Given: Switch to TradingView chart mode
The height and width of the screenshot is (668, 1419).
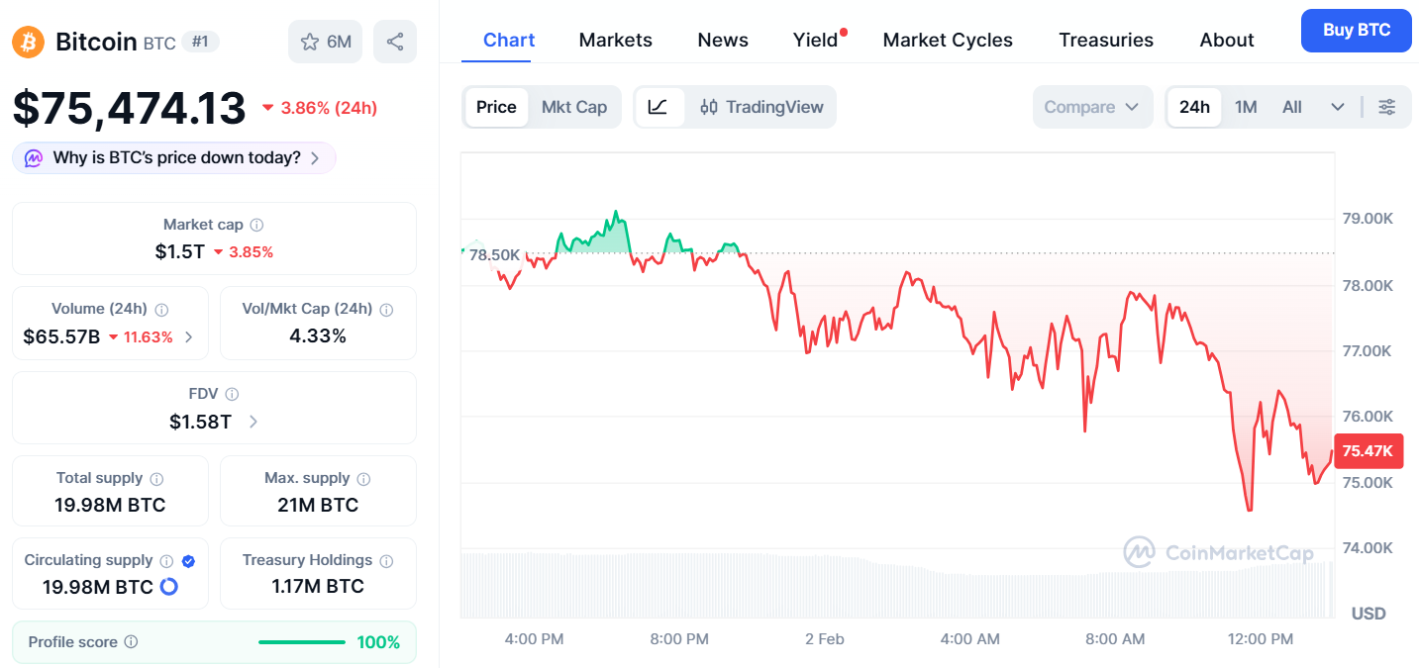Looking at the screenshot, I should (761, 107).
